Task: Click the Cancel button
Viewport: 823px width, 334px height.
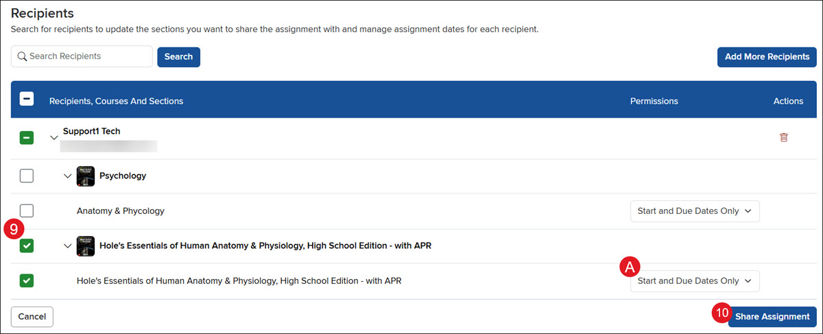Action: tap(32, 316)
